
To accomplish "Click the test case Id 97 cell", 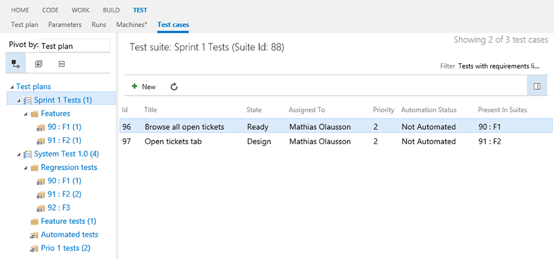I will (127, 142).
